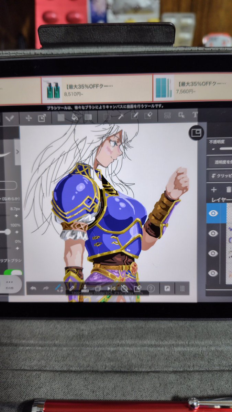Add a new layer with plus icon
The image size is (232, 412).
[213, 190]
